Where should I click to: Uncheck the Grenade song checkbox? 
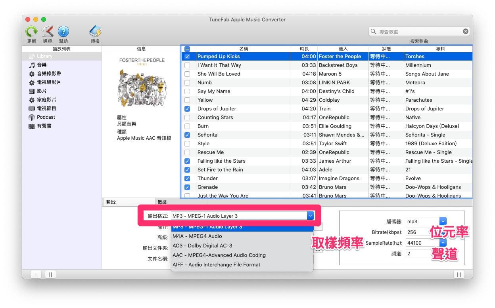pos(188,187)
